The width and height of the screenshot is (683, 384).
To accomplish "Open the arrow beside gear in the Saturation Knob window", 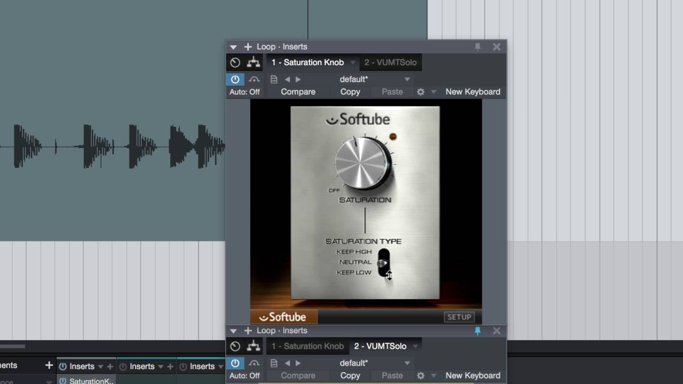I will point(433,92).
